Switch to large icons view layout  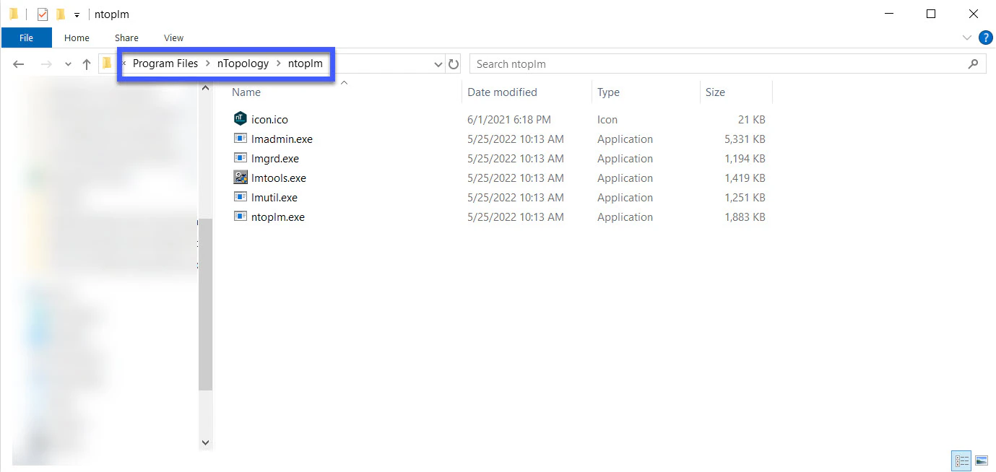click(x=982, y=460)
